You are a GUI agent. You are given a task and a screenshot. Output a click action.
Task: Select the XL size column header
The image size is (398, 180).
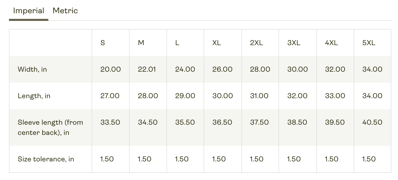[217, 43]
